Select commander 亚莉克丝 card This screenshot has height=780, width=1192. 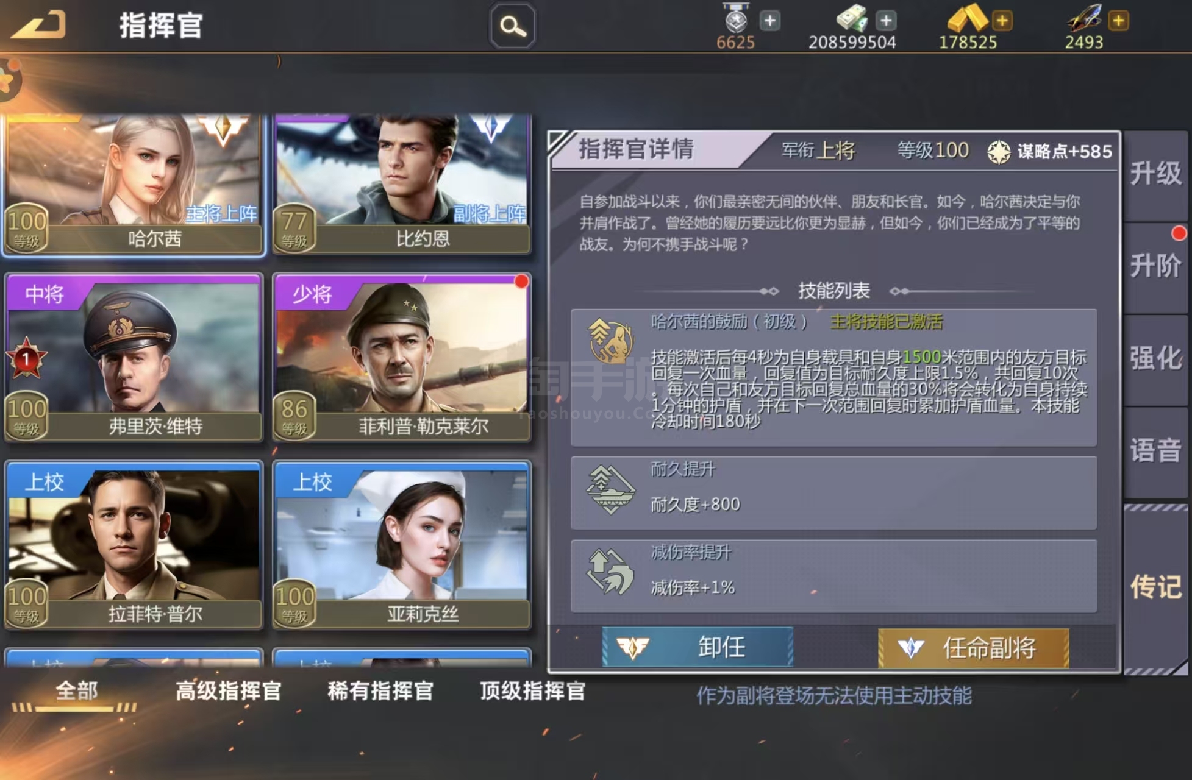click(402, 544)
